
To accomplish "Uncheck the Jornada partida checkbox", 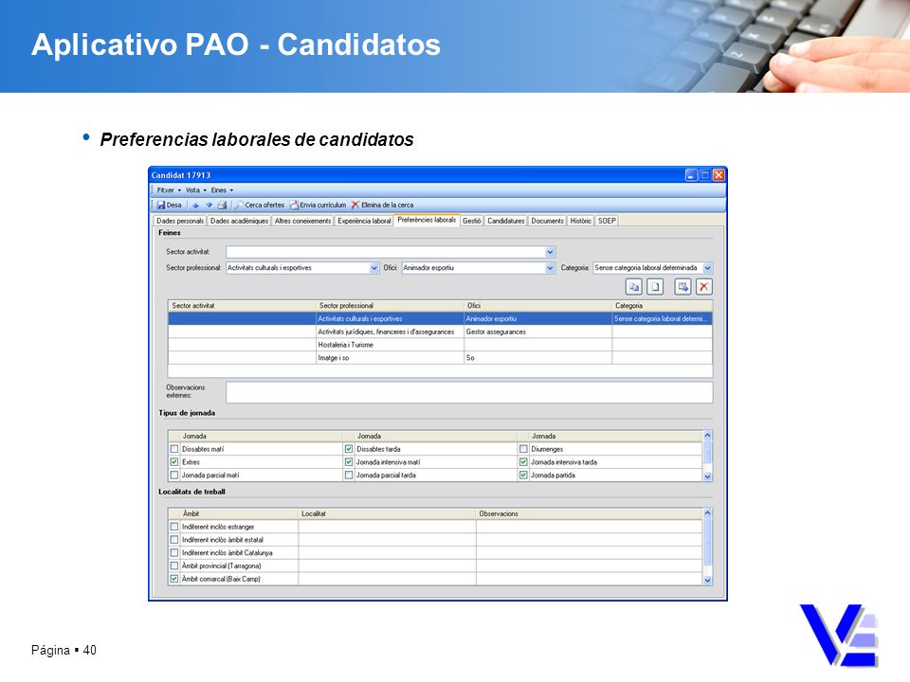I will [523, 475].
